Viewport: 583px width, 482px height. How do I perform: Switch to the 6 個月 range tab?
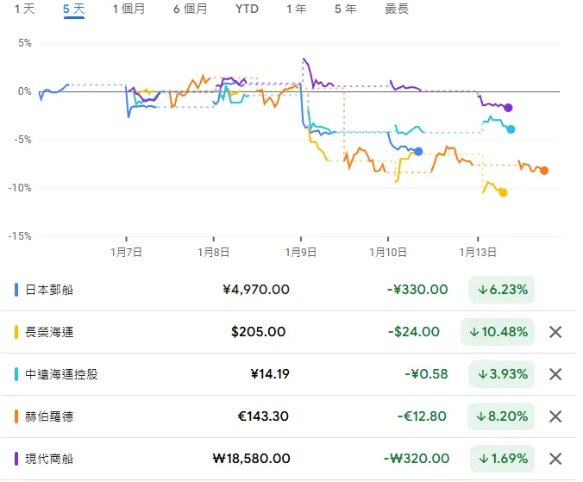point(191,9)
